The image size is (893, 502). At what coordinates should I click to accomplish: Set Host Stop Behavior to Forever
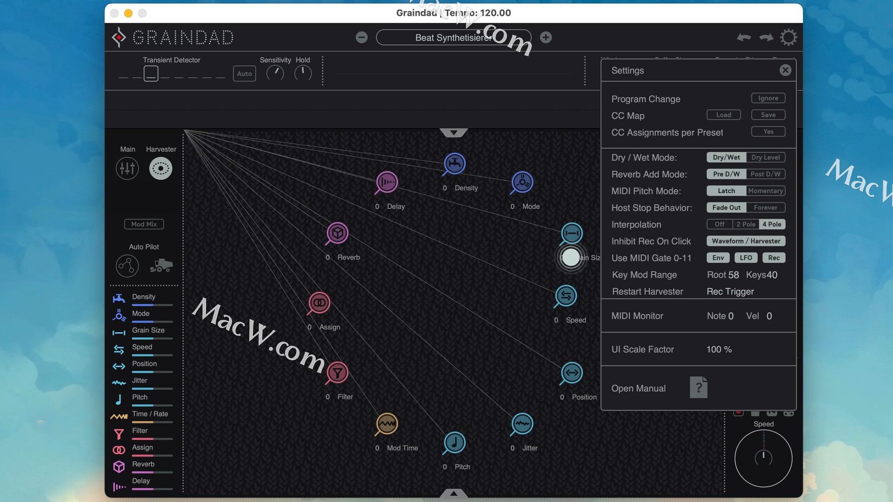pos(766,208)
